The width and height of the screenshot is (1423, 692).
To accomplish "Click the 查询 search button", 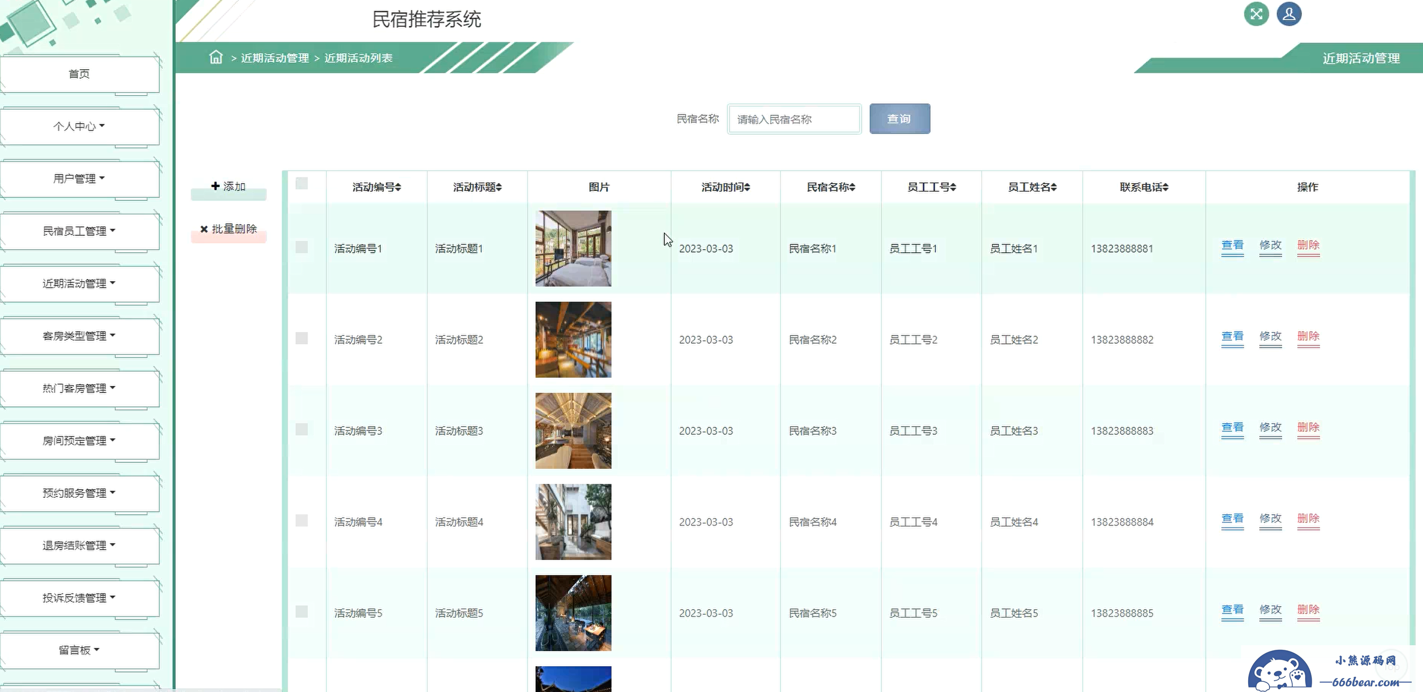I will point(899,119).
